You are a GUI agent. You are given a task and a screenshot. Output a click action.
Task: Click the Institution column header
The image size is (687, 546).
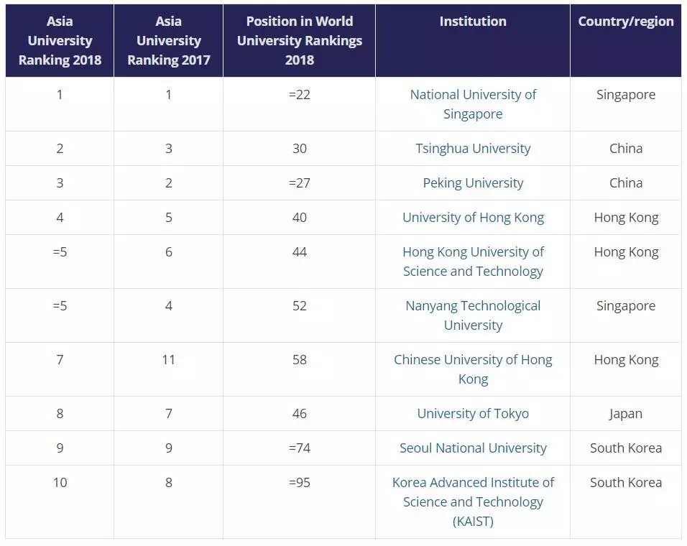click(x=473, y=22)
